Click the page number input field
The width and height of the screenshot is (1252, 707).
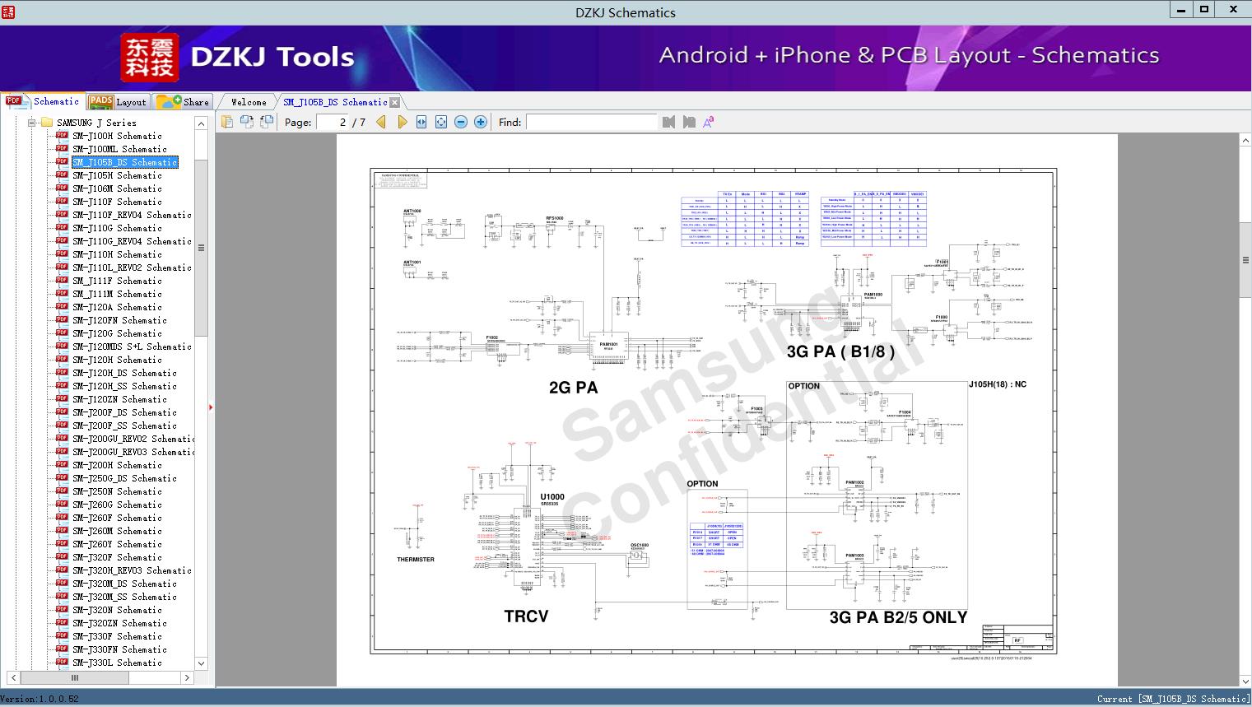332,122
